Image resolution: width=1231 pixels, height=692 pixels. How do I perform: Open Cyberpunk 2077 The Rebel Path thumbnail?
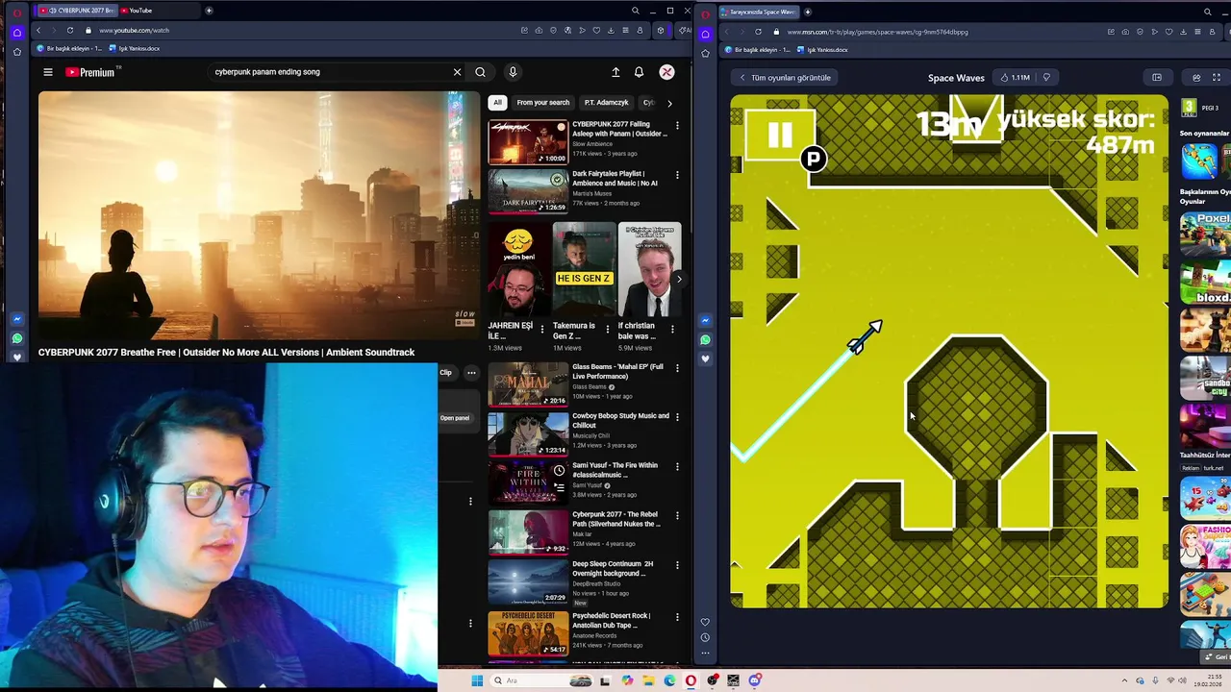(528, 532)
